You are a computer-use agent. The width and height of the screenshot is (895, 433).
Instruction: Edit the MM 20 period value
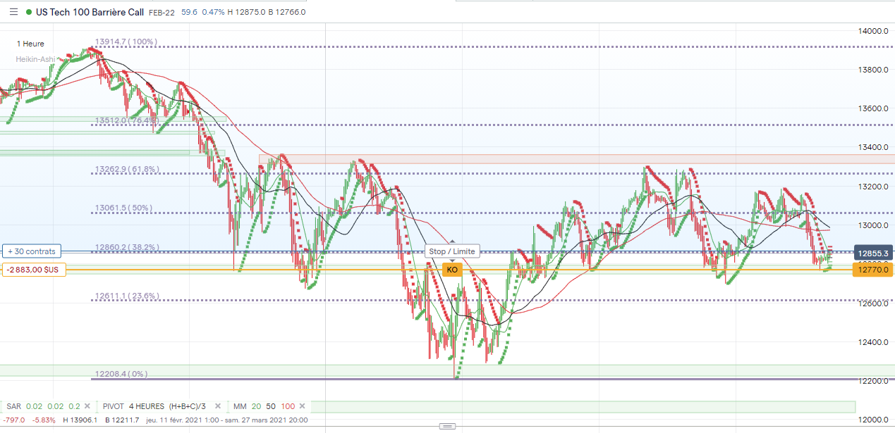255,406
